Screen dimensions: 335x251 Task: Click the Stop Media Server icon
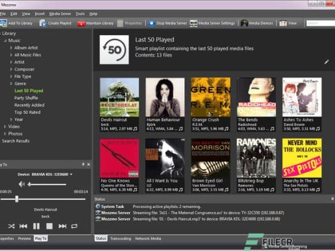click(x=151, y=23)
